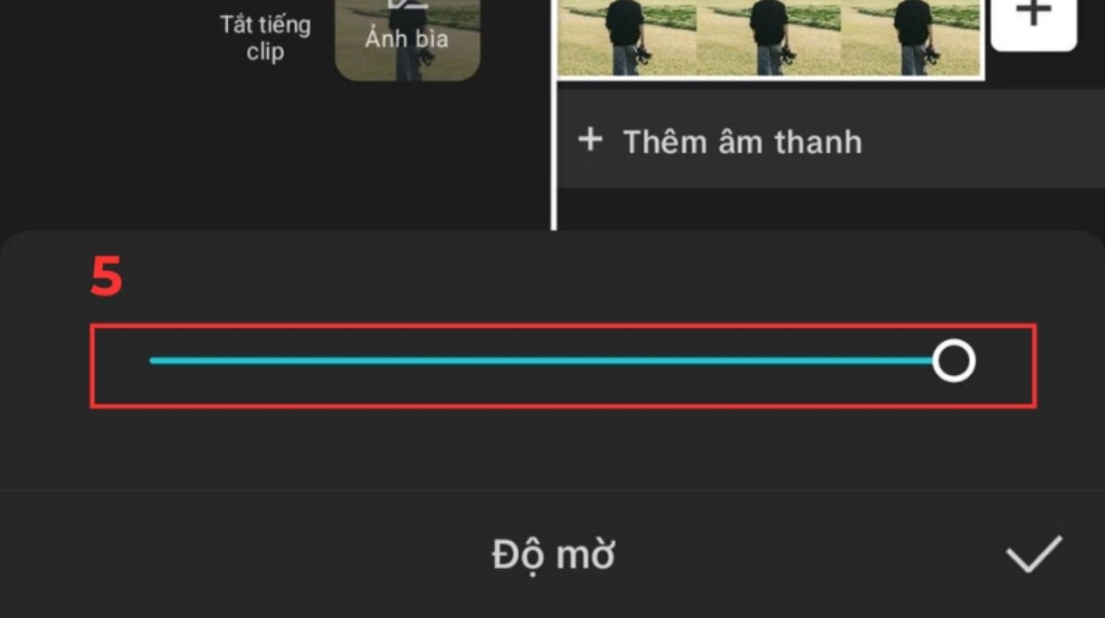This screenshot has width=1105, height=618.
Task: Set opacity to the slider's far-left start
Action: (x=152, y=360)
